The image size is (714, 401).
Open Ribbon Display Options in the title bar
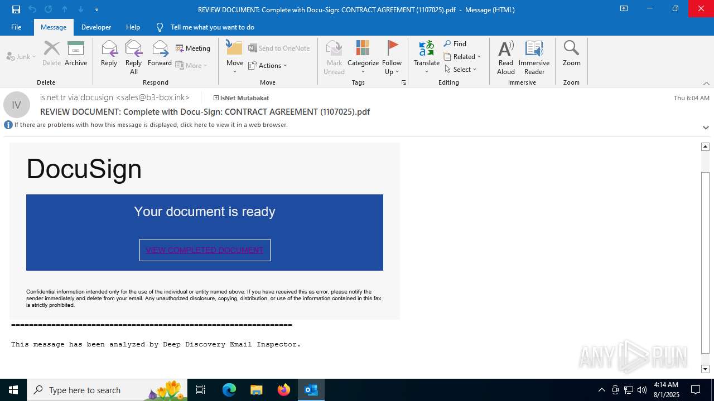coord(624,9)
